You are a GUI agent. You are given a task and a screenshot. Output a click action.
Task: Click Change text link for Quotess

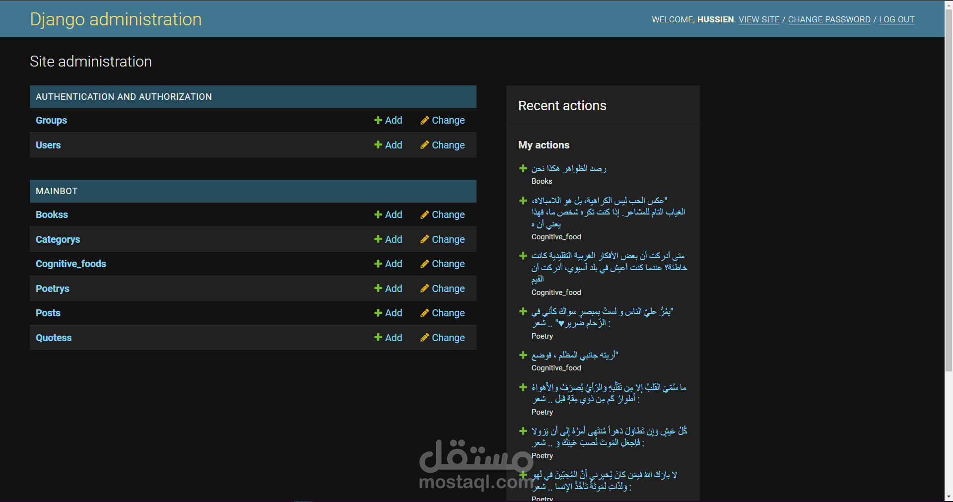pos(448,338)
